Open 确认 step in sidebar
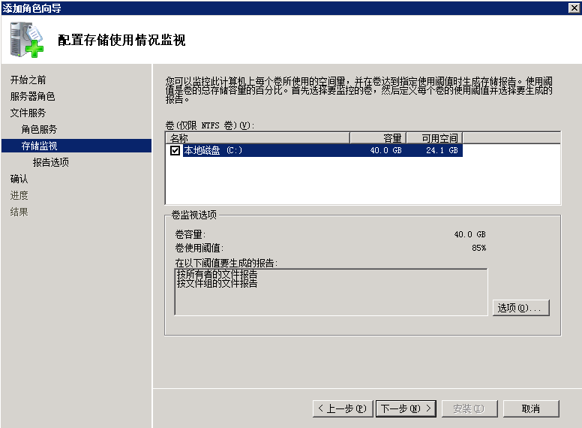The image size is (582, 428). 19,179
